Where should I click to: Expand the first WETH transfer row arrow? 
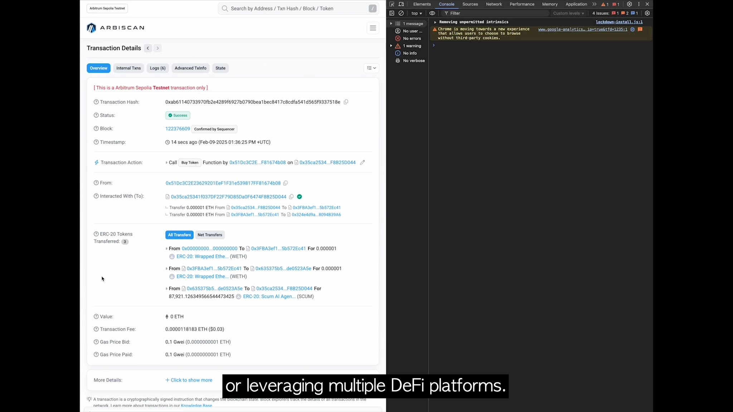[166, 249]
